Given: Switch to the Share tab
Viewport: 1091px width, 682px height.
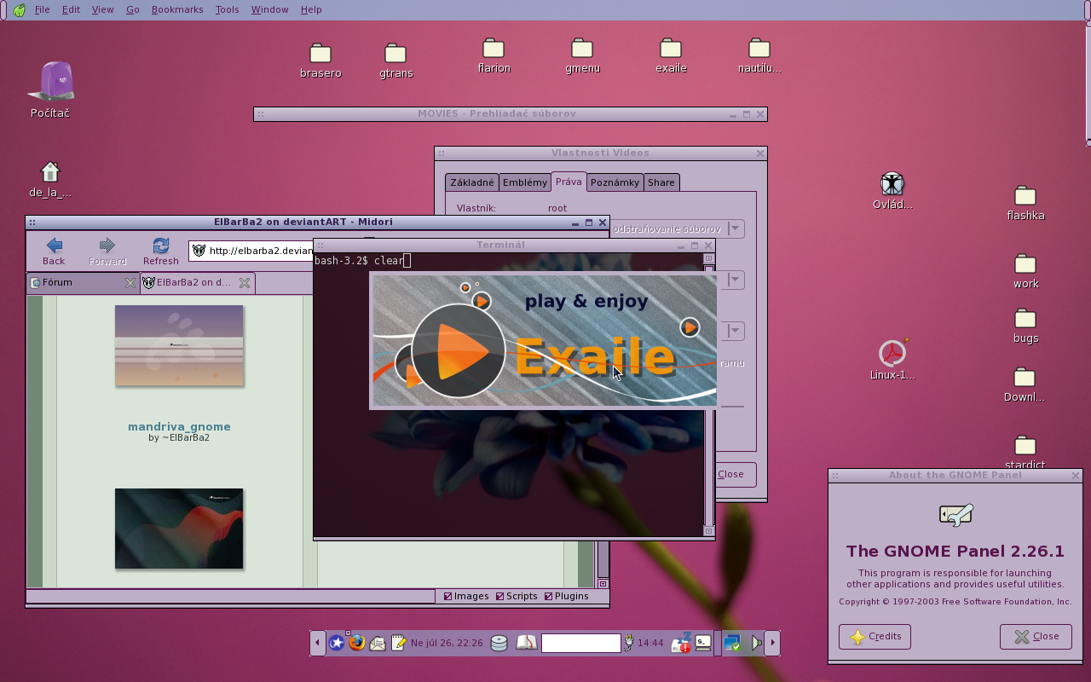Looking at the screenshot, I should [x=661, y=182].
